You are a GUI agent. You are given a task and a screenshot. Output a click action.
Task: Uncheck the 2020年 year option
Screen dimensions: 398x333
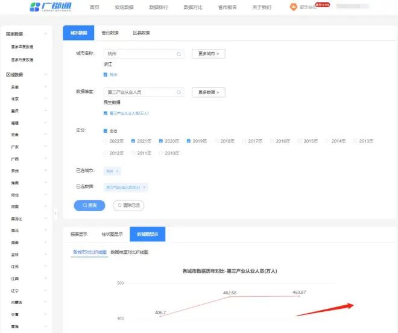point(161,141)
